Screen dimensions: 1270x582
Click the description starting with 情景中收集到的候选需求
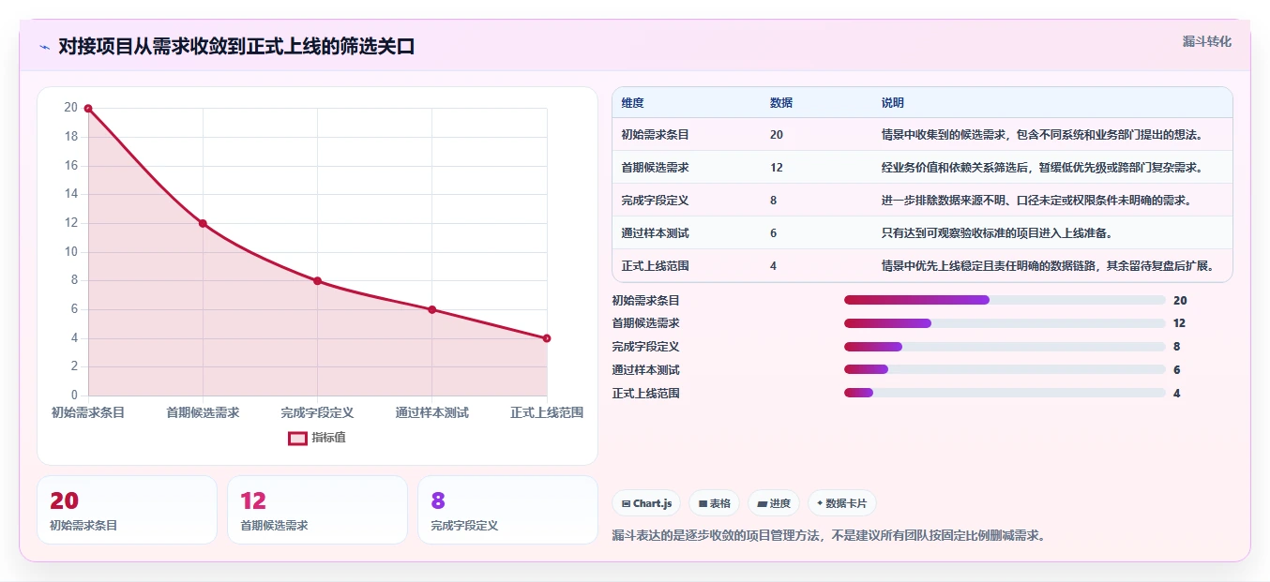click(x=1042, y=135)
